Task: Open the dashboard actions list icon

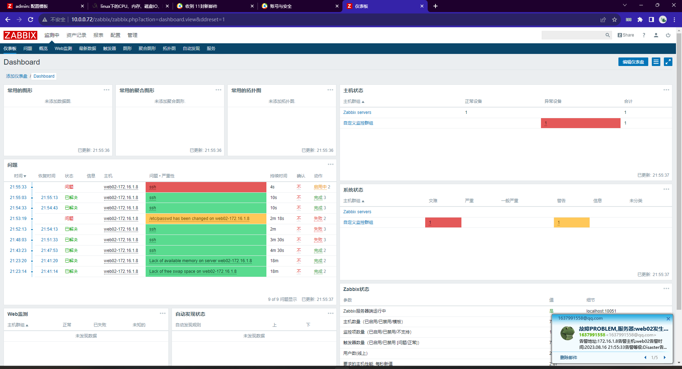Action: [656, 62]
